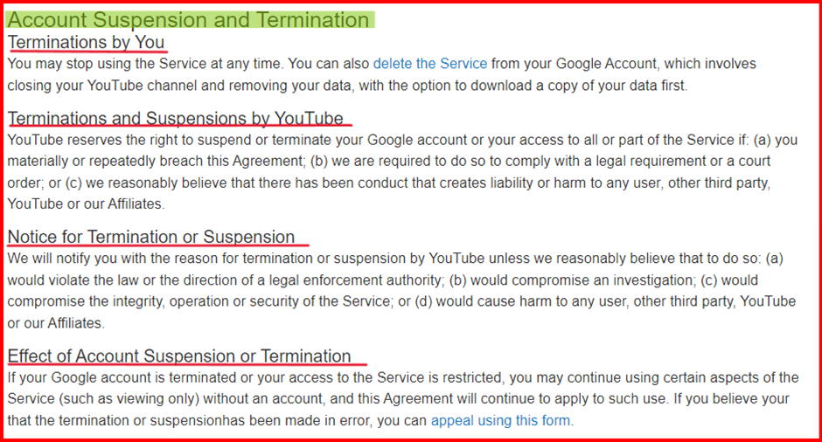Select the "Terminations by You" subheading

86,43
